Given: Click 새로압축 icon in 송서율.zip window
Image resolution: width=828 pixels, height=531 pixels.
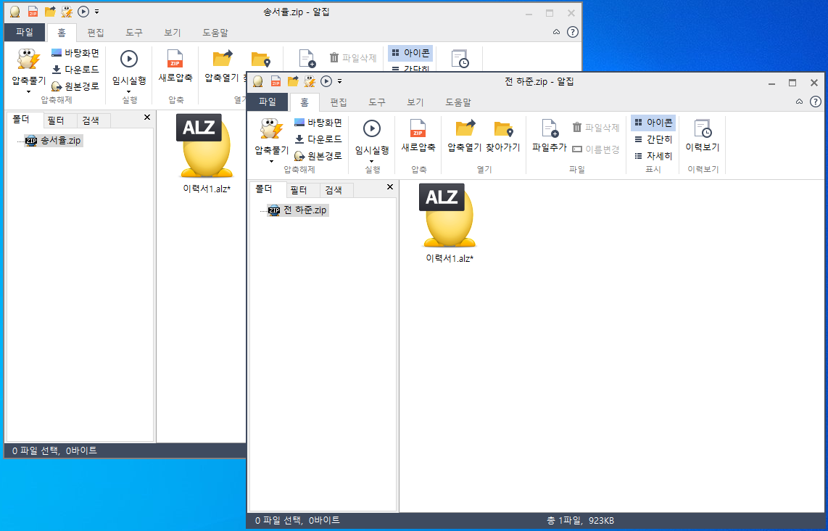Looking at the screenshot, I should pos(175,59).
